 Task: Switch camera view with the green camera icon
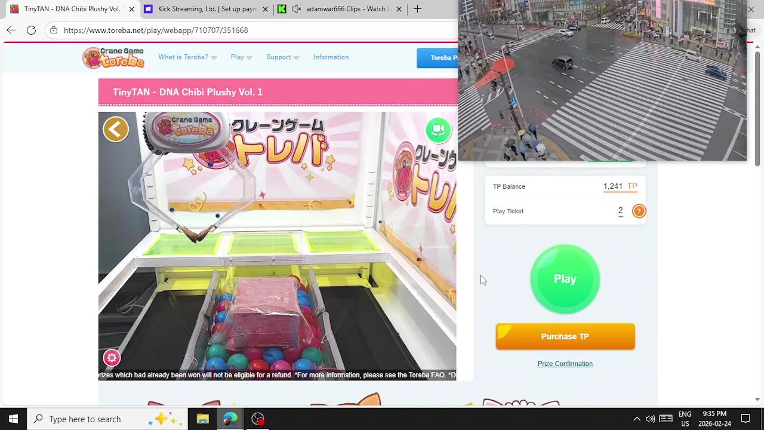438,130
